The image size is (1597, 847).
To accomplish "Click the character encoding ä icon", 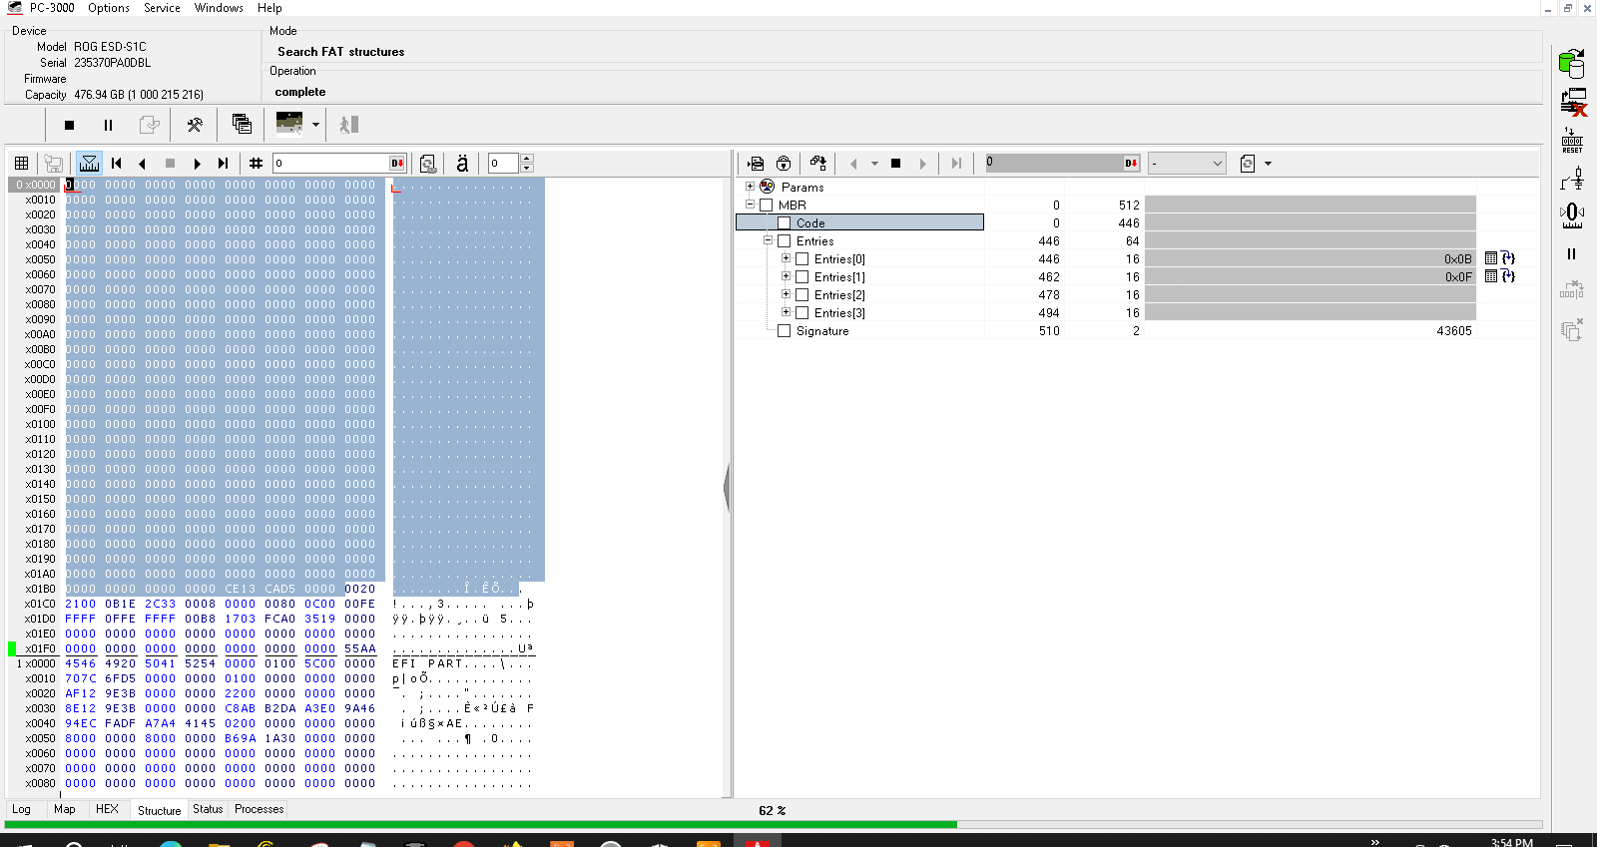I will pyautogui.click(x=462, y=163).
